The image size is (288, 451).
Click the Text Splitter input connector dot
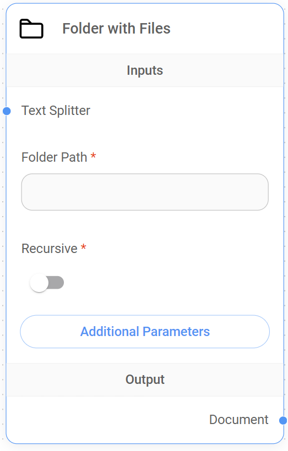point(7,111)
